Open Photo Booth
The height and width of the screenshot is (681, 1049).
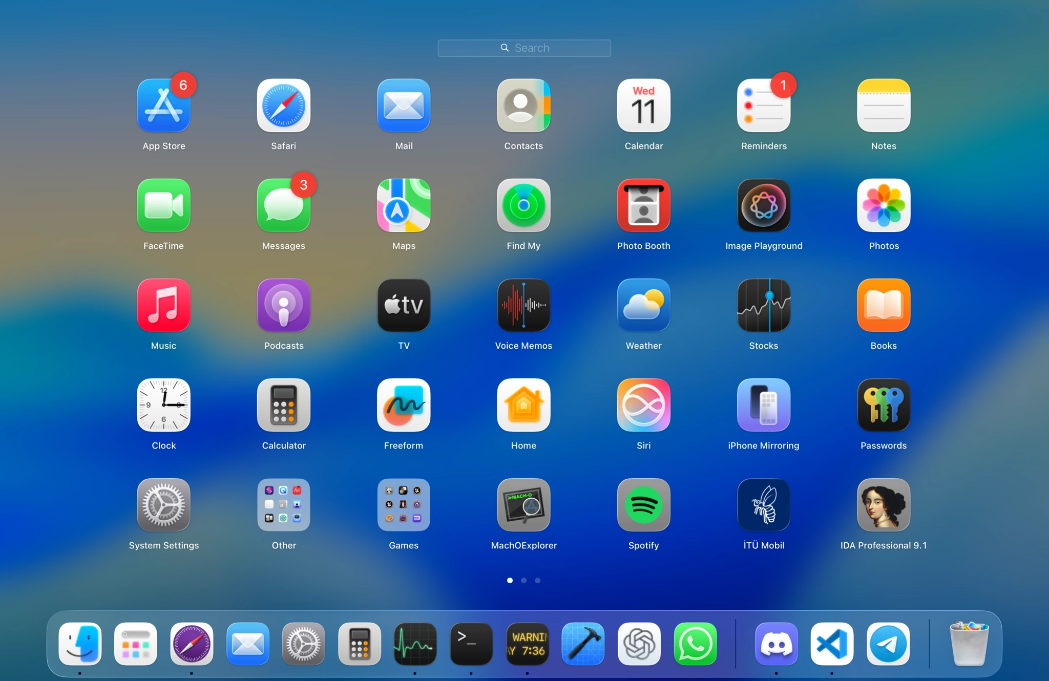(x=644, y=205)
